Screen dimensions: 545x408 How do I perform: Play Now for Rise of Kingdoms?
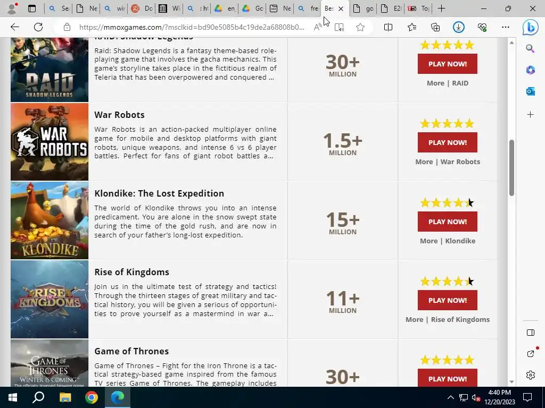[x=447, y=301]
